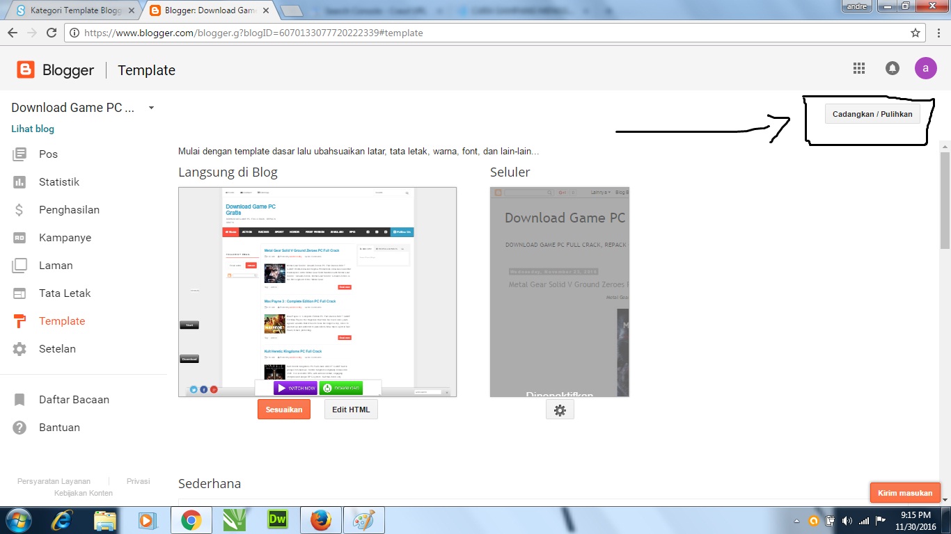Expand the blog name dropdown
Viewport: 951px width, 534px height.
(x=150, y=108)
